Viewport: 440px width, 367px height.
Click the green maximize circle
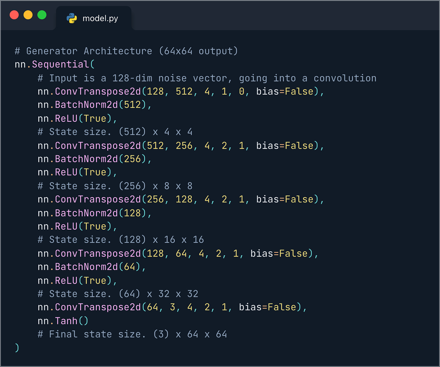pos(42,14)
